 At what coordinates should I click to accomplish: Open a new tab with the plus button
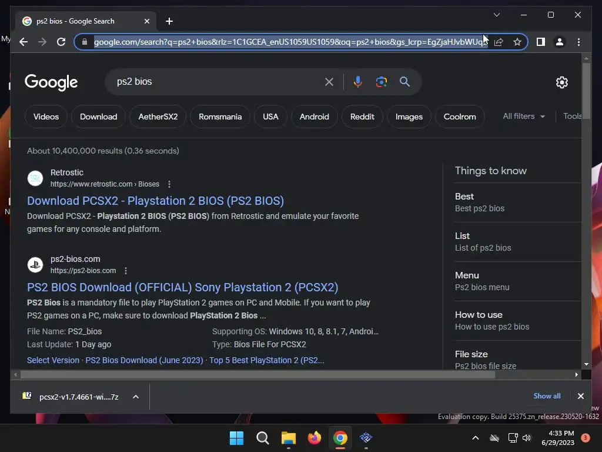pyautogui.click(x=169, y=21)
